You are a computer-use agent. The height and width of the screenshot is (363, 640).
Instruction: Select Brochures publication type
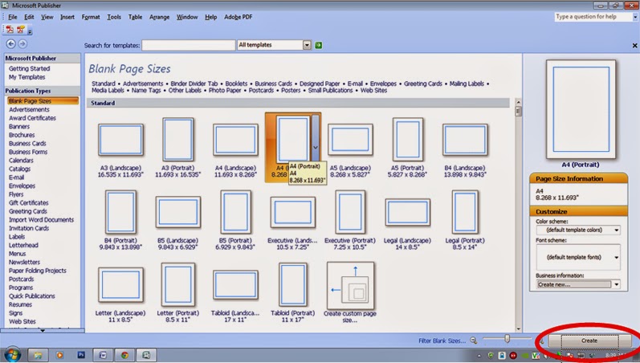(x=22, y=135)
